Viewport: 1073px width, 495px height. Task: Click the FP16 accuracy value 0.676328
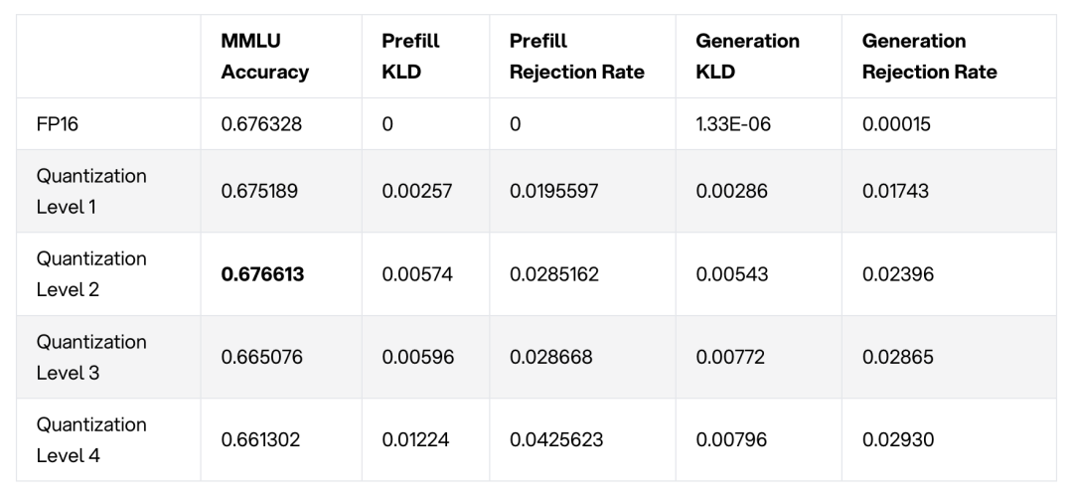262,127
